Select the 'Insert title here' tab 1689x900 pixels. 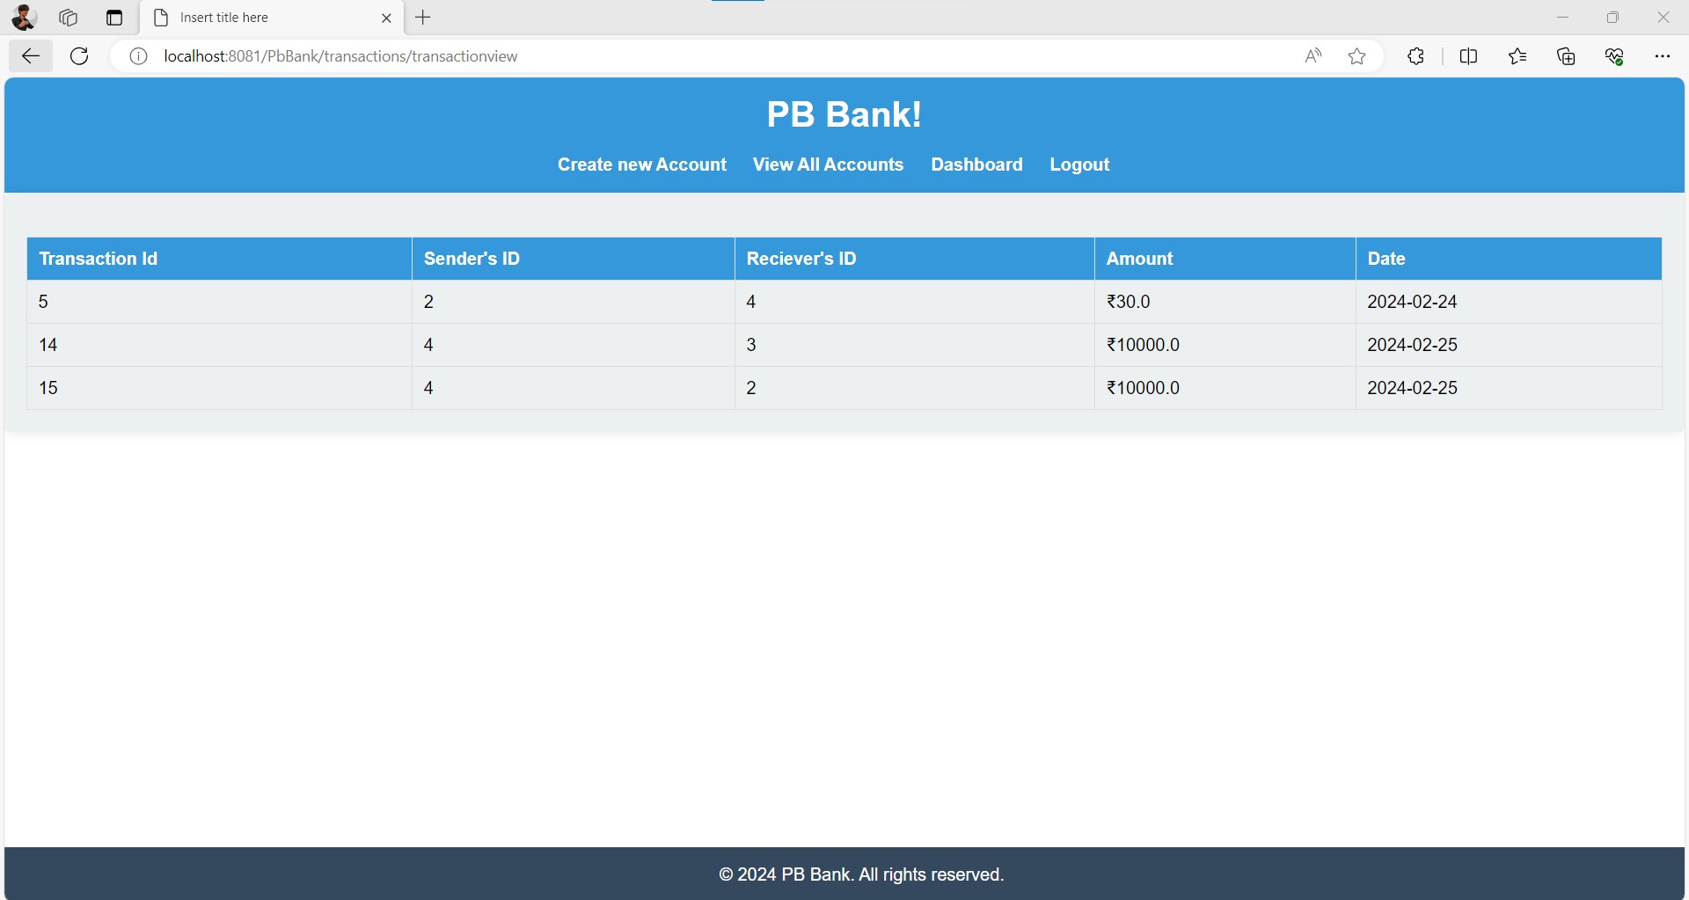click(x=273, y=18)
